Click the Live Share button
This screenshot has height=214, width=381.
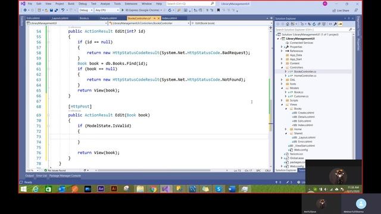(x=341, y=11)
